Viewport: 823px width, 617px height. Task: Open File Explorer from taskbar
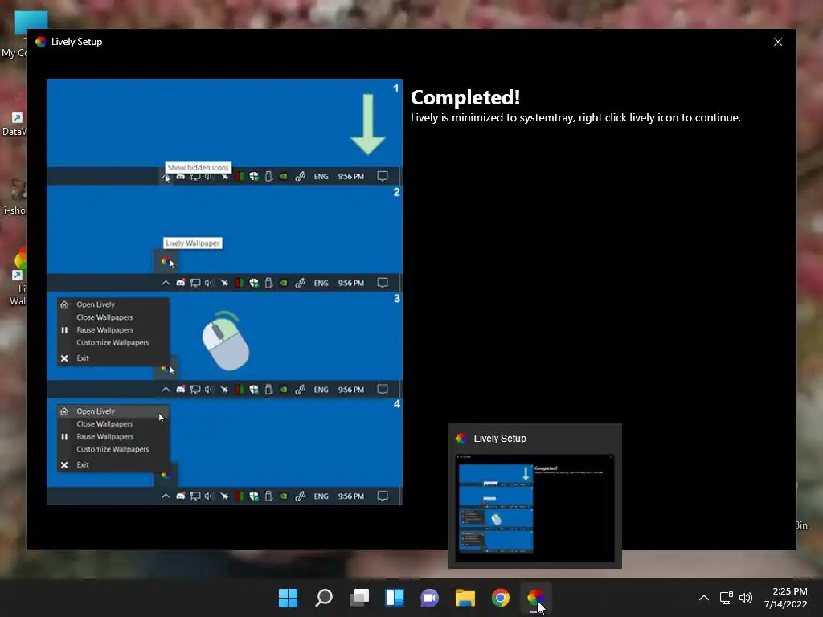(x=465, y=598)
